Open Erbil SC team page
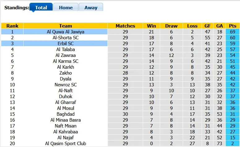 click(65, 43)
